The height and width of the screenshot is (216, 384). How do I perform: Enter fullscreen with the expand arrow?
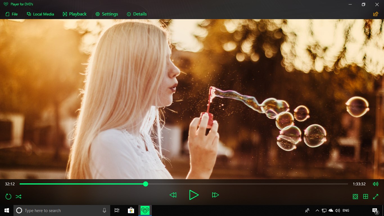point(376,196)
